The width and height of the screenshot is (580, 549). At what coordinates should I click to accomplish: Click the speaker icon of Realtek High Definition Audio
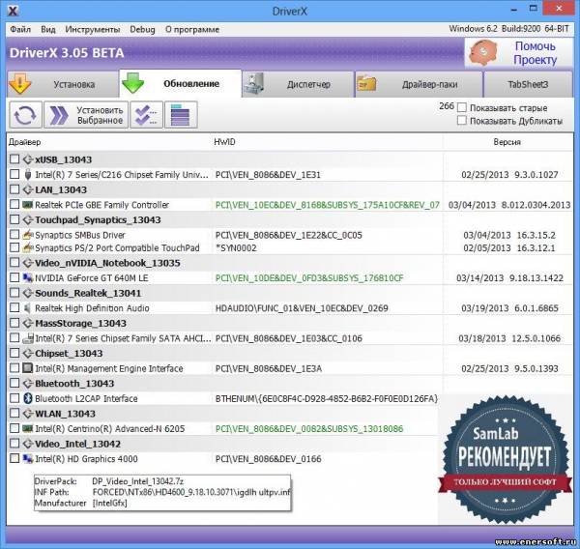point(27,307)
